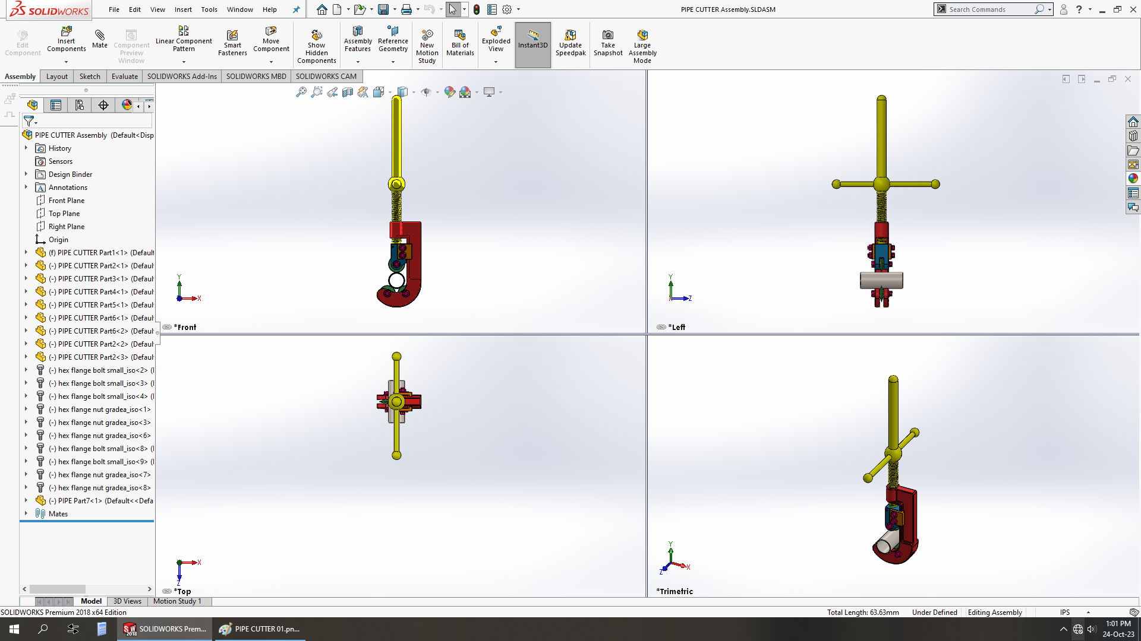Image resolution: width=1141 pixels, height=641 pixels.
Task: Switch to SOLIDWORKS CAM tab
Action: [326, 77]
